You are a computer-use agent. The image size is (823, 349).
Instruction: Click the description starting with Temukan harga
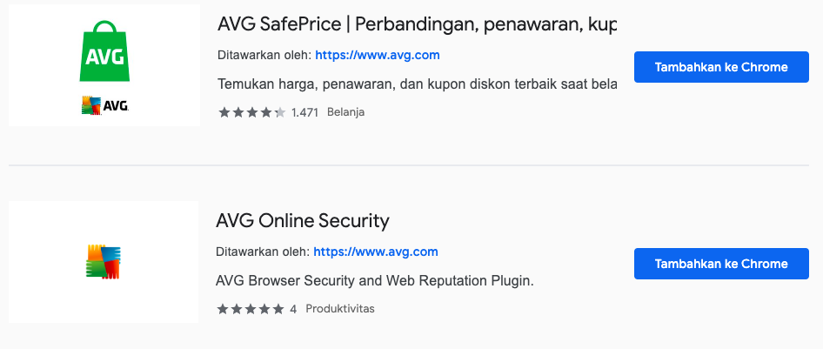(416, 85)
